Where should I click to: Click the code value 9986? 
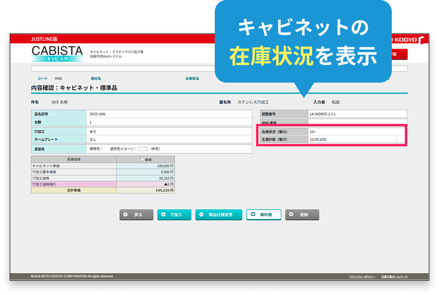coord(58,78)
